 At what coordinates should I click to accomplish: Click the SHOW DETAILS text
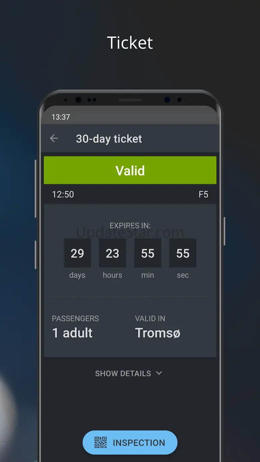pos(123,373)
